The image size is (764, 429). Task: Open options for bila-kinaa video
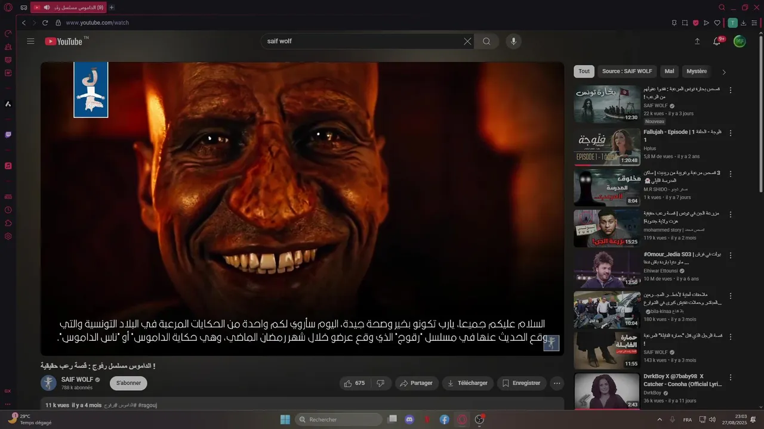coord(730,296)
